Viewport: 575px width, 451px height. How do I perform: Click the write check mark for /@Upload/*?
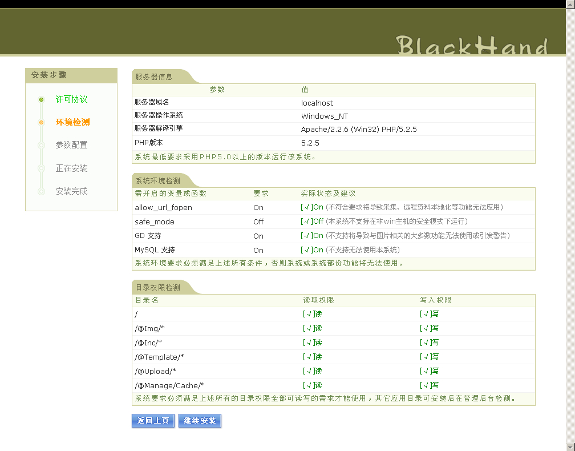430,371
